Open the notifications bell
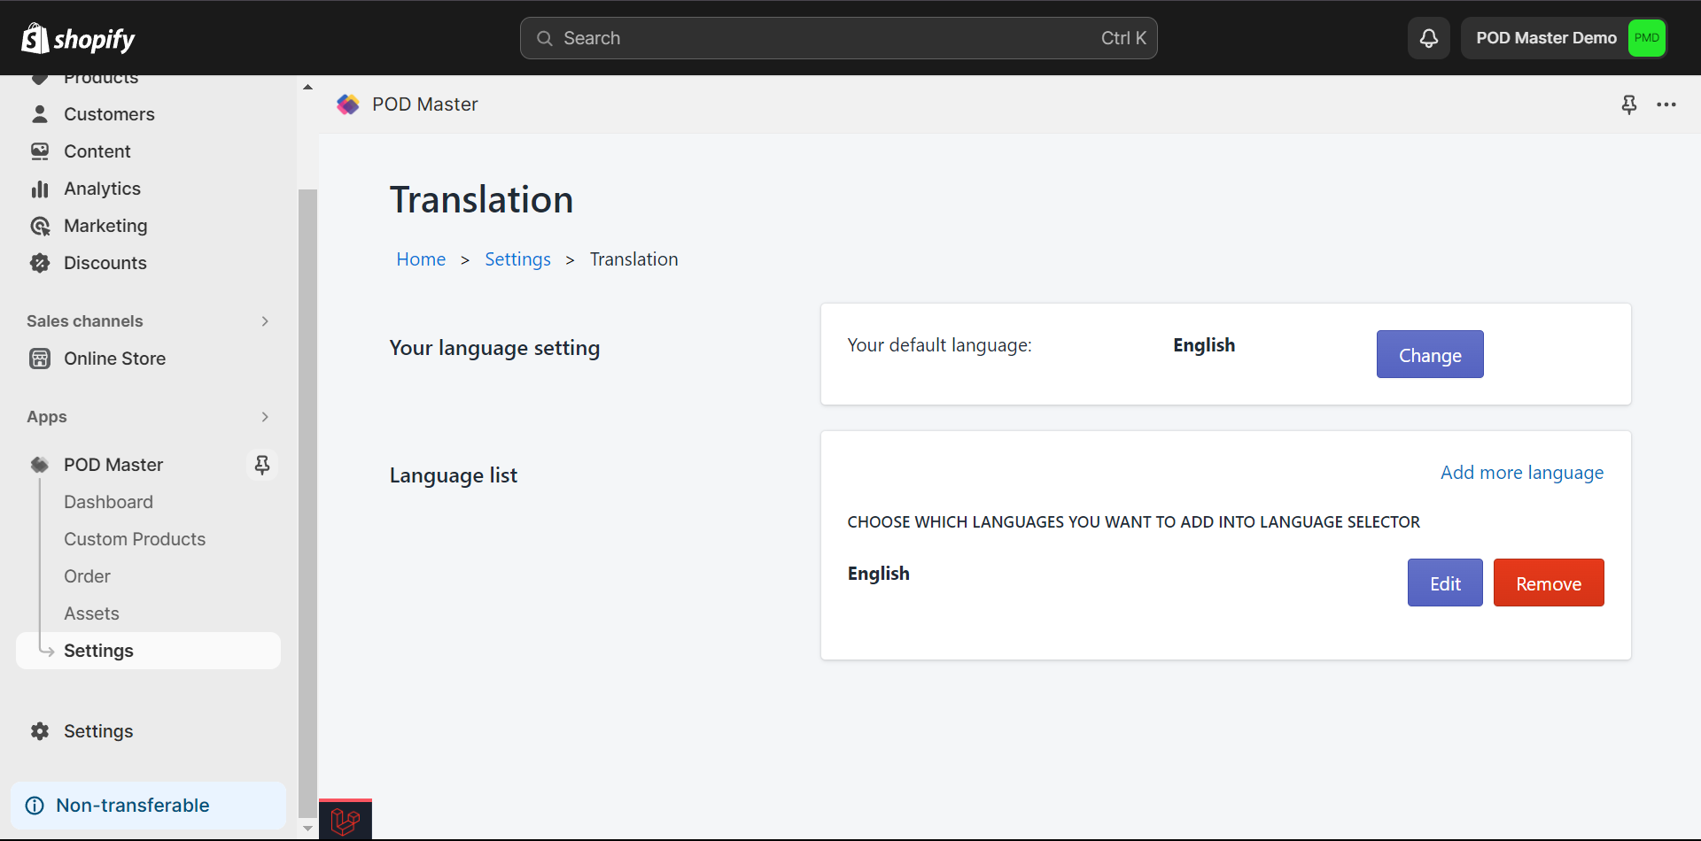This screenshot has width=1701, height=841. 1429,38
